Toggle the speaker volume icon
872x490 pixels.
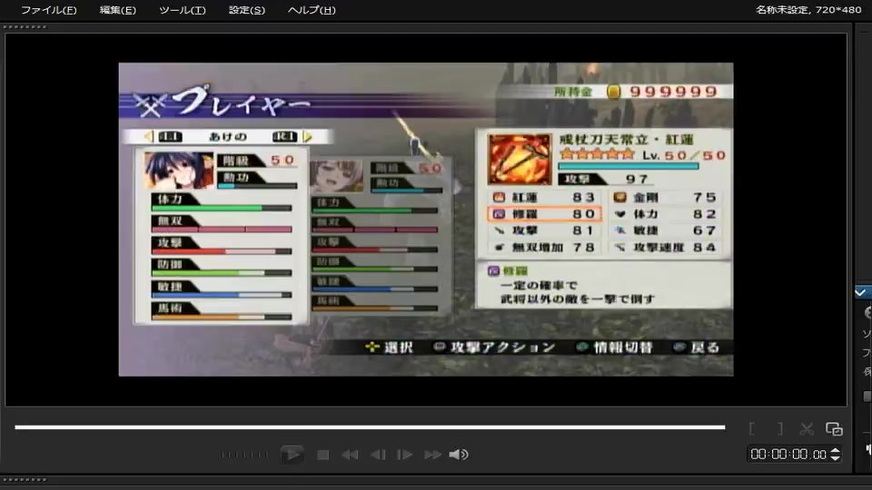[459, 455]
